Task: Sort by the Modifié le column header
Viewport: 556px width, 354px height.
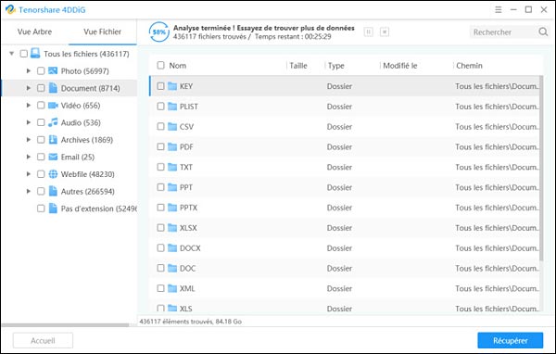Action: coord(400,65)
